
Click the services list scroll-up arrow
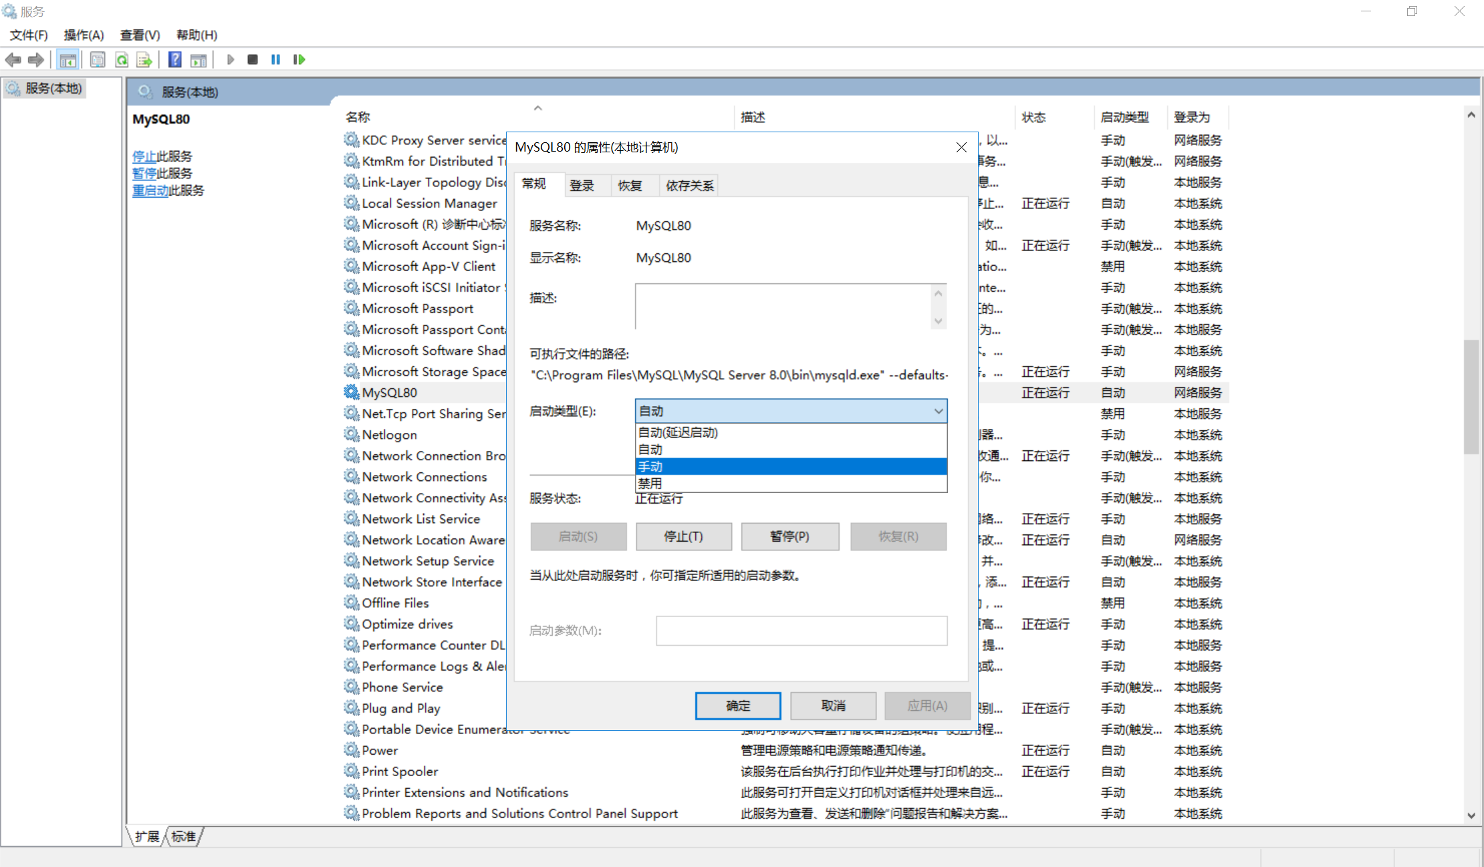click(x=1471, y=115)
